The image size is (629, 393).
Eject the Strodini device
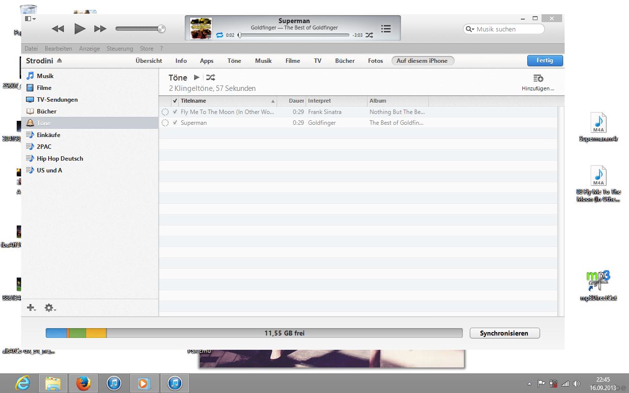(59, 61)
